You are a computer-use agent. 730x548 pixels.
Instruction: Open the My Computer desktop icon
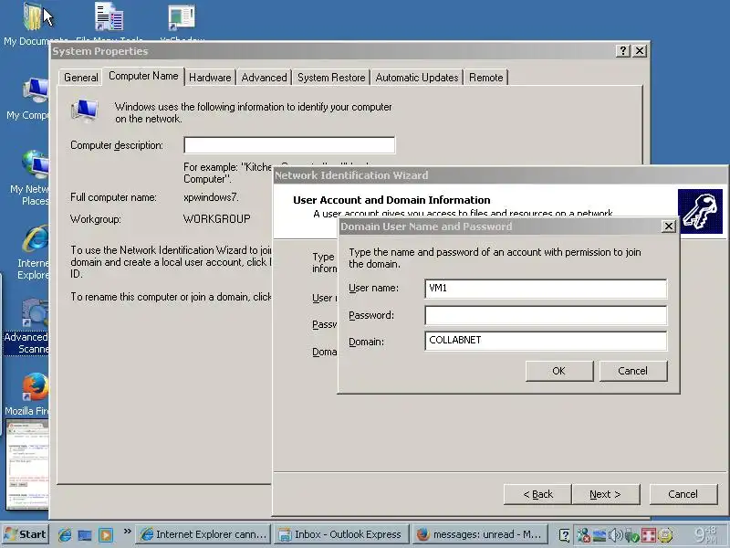[x=36, y=90]
